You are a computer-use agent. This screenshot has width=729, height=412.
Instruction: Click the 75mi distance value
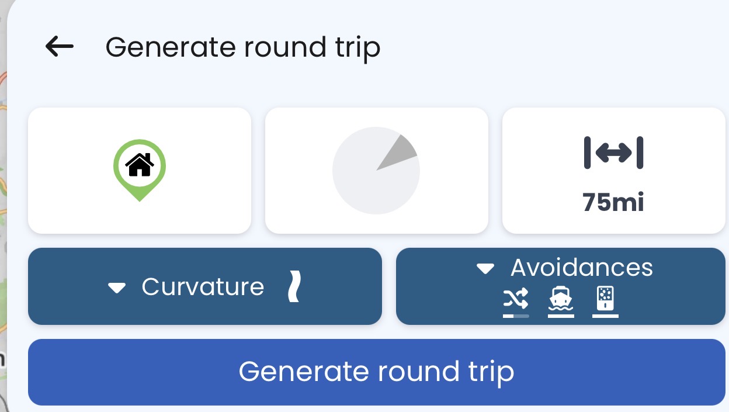[x=613, y=202]
